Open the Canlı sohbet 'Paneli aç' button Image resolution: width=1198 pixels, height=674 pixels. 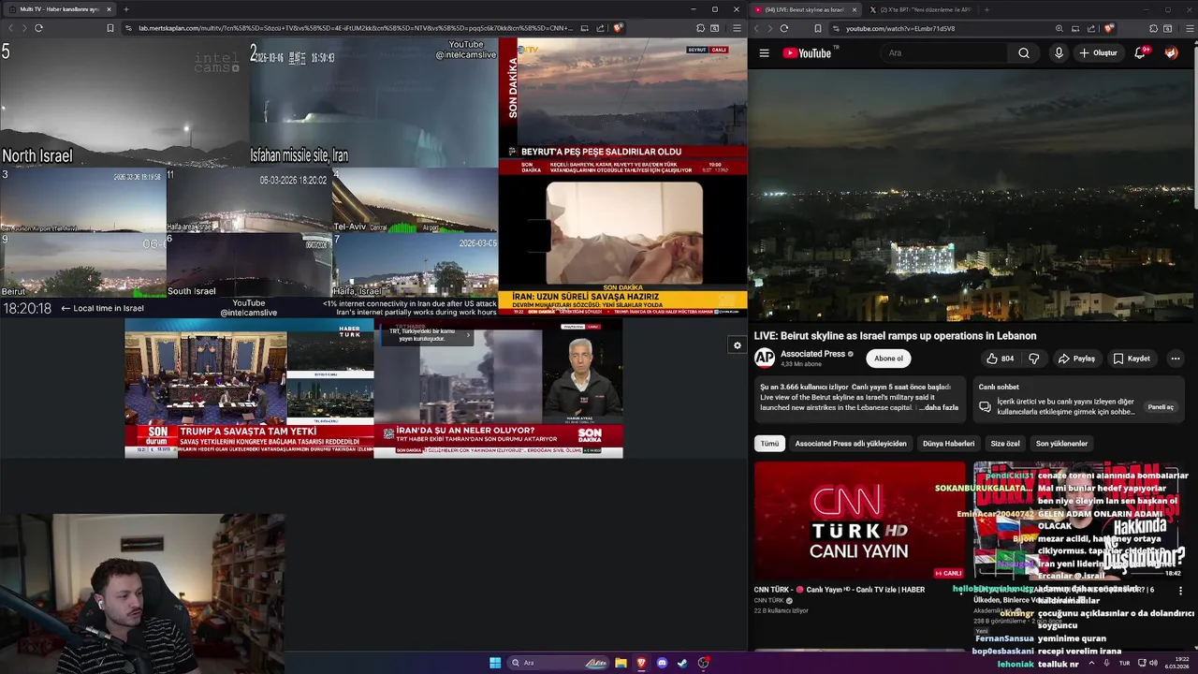click(x=1161, y=407)
